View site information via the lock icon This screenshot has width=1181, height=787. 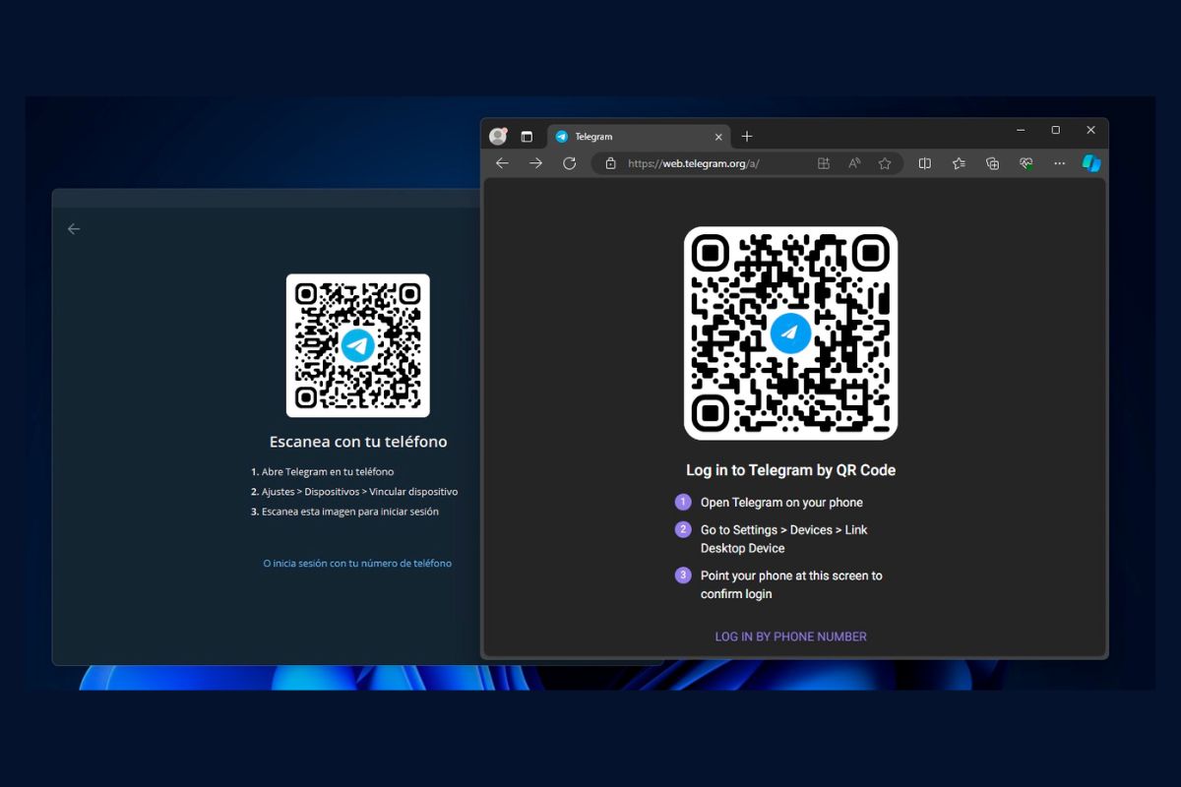pyautogui.click(x=612, y=164)
